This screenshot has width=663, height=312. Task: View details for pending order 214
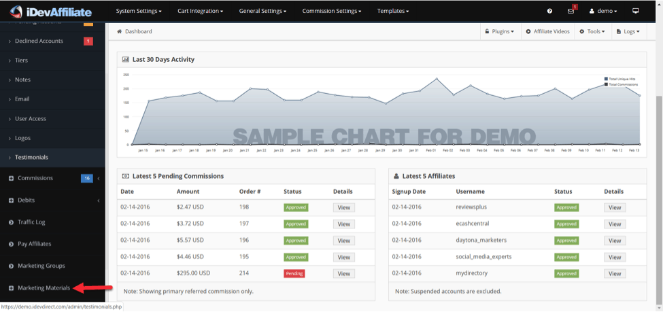344,273
